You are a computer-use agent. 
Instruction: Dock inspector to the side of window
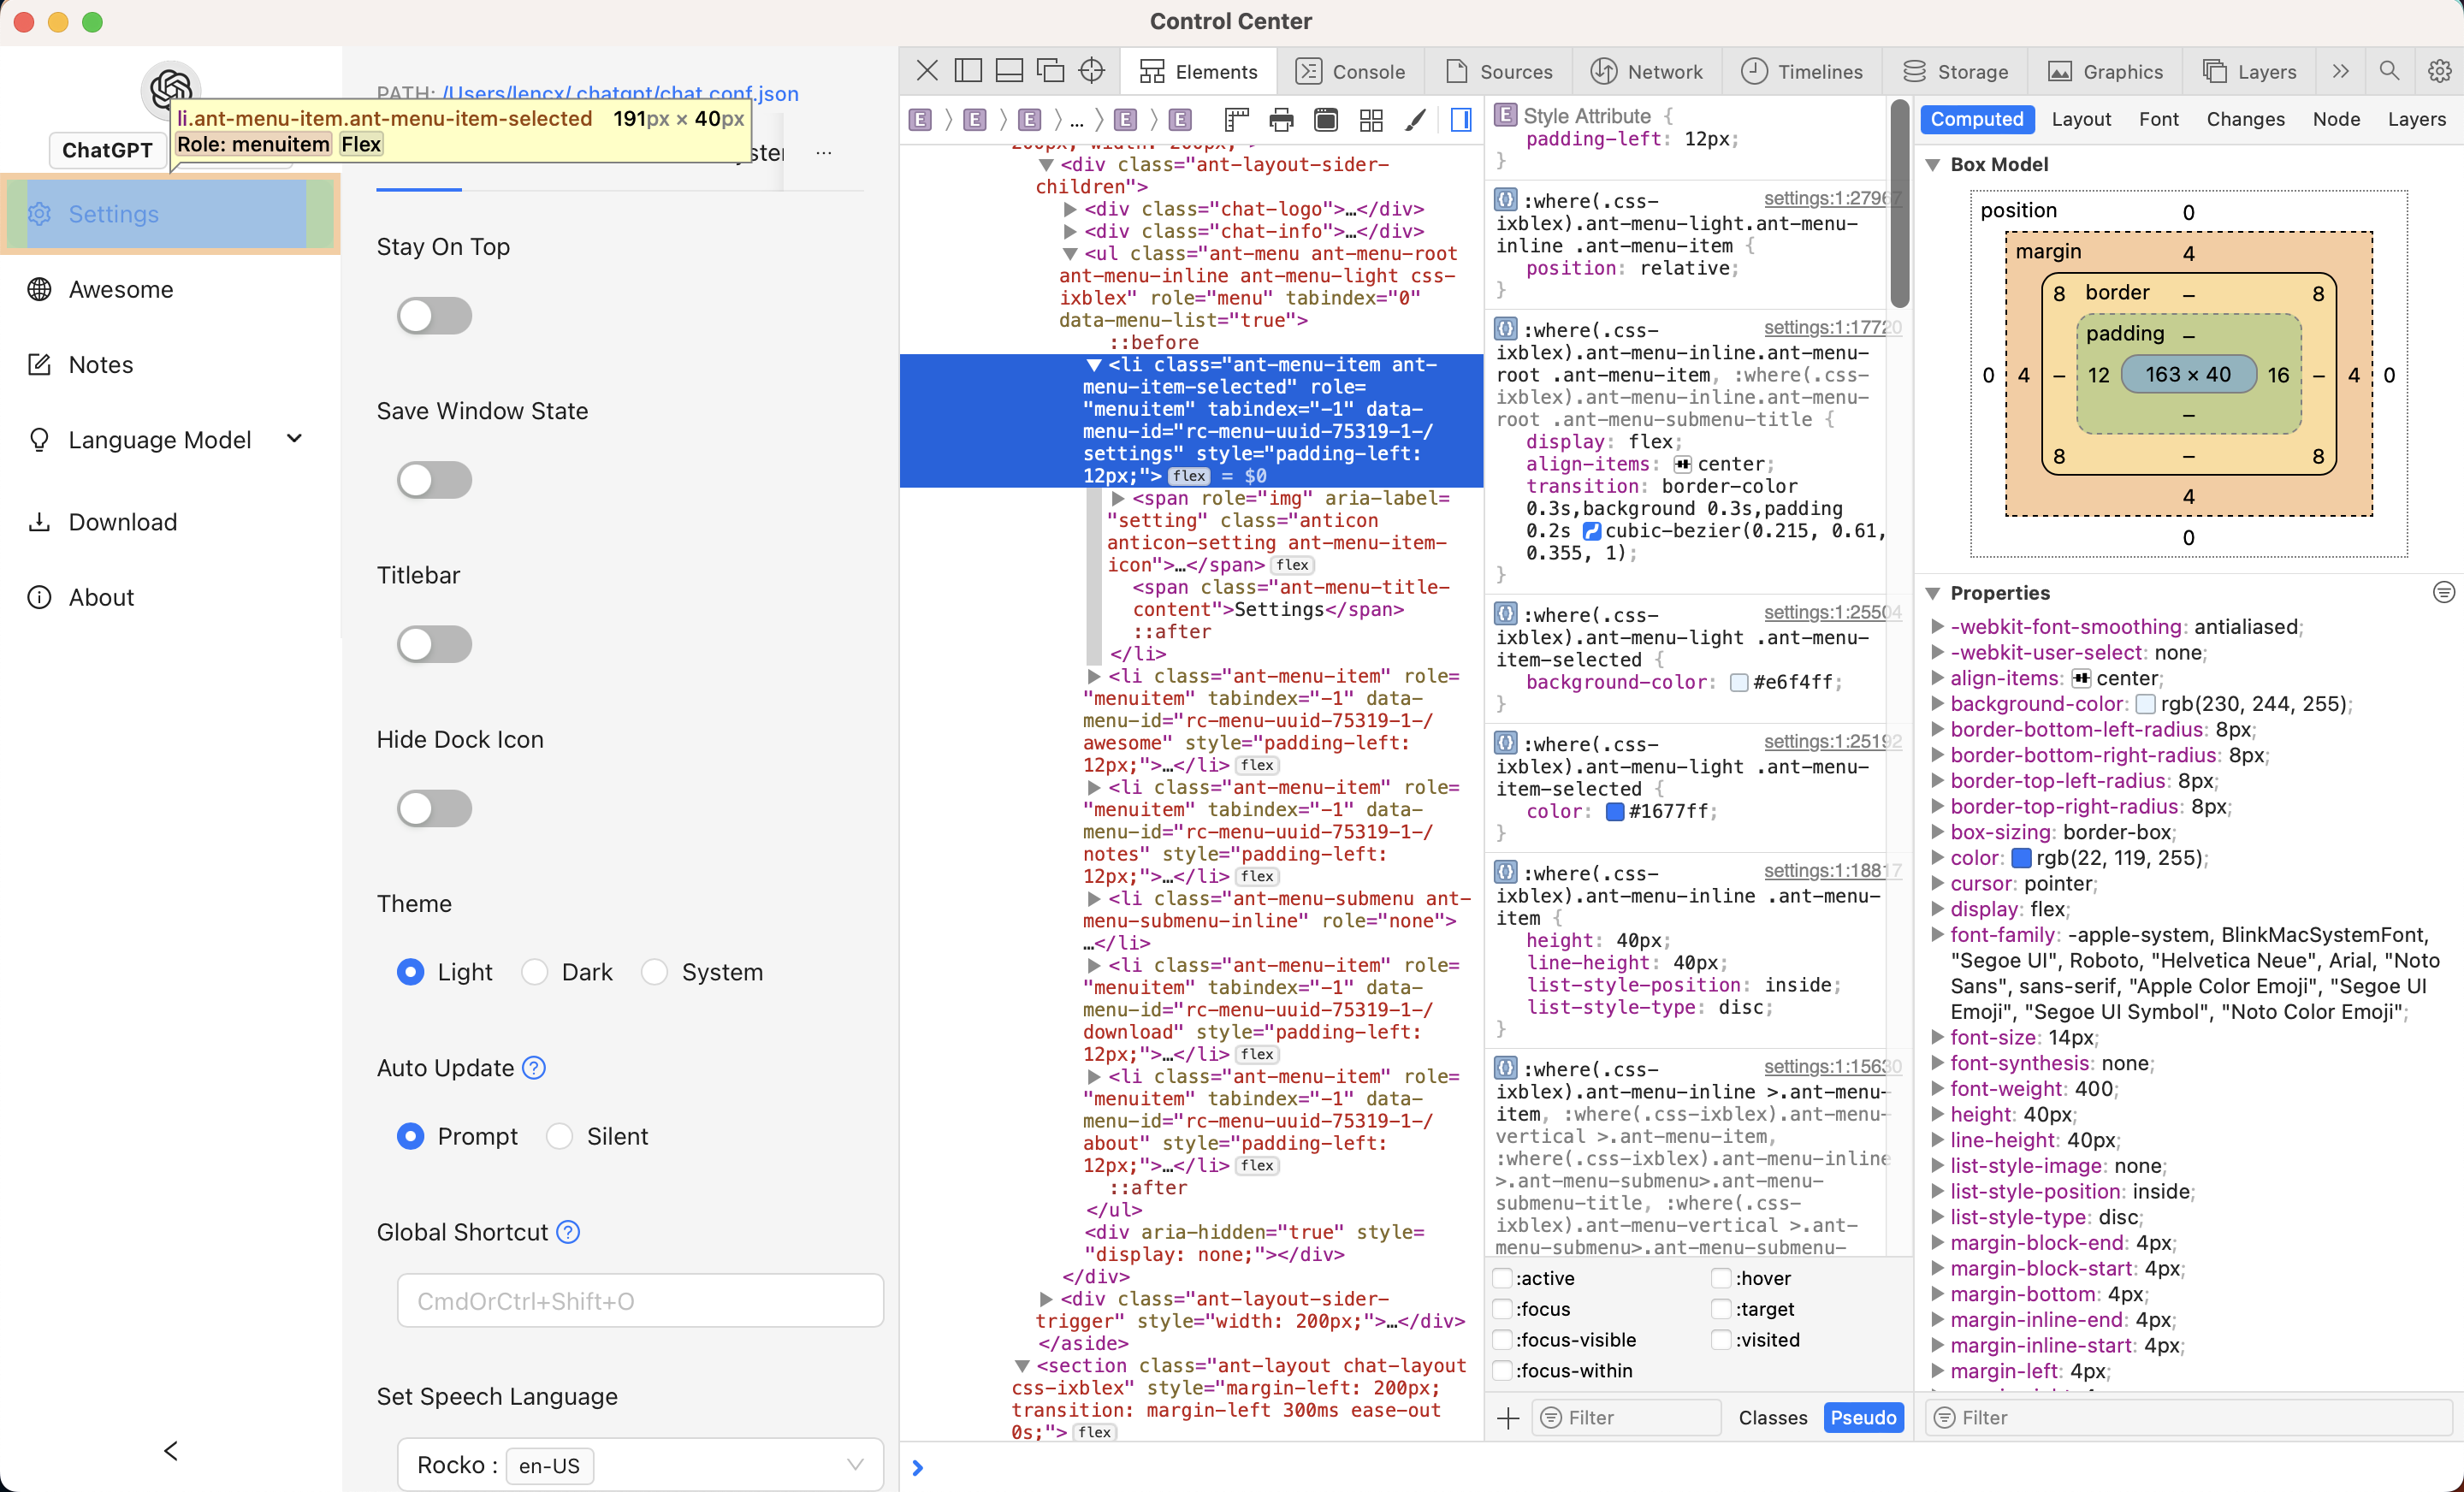point(968,71)
